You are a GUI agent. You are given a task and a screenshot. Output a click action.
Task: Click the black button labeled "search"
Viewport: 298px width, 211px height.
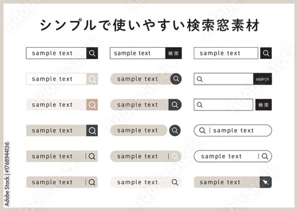click(262, 79)
